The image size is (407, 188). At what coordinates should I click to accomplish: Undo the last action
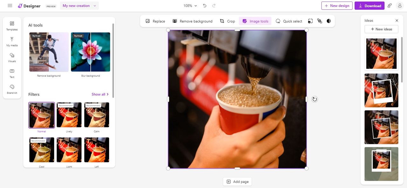click(205, 6)
